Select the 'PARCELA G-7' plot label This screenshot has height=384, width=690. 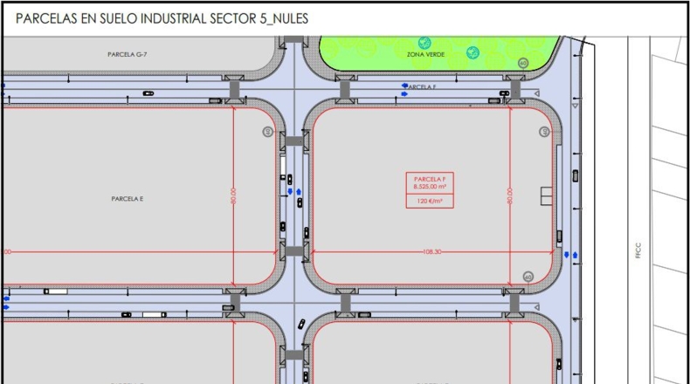tap(128, 54)
